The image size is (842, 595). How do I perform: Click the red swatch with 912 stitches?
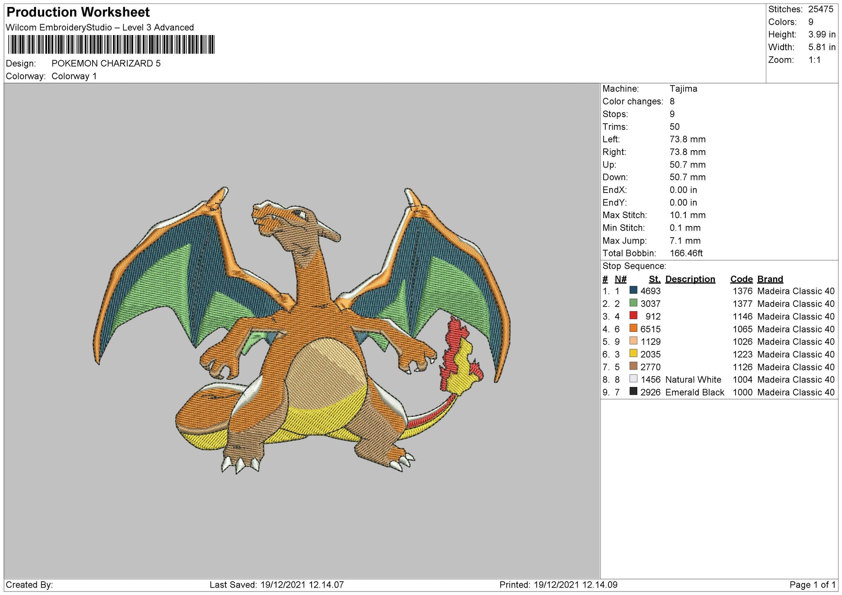click(633, 315)
